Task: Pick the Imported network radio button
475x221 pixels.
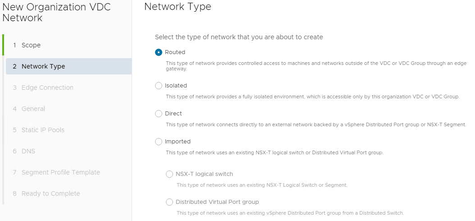Action: (x=159, y=142)
